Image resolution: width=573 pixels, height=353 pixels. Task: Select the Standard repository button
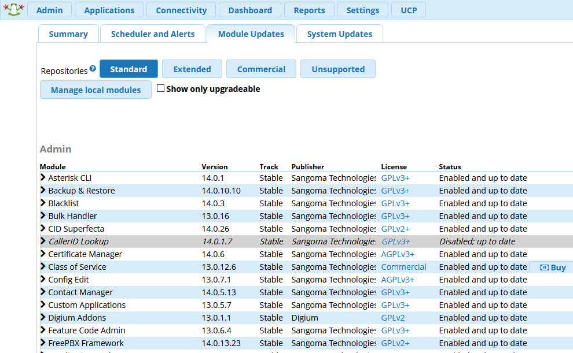(128, 69)
